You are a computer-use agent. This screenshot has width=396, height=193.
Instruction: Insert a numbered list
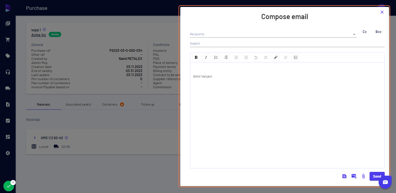tap(226, 57)
